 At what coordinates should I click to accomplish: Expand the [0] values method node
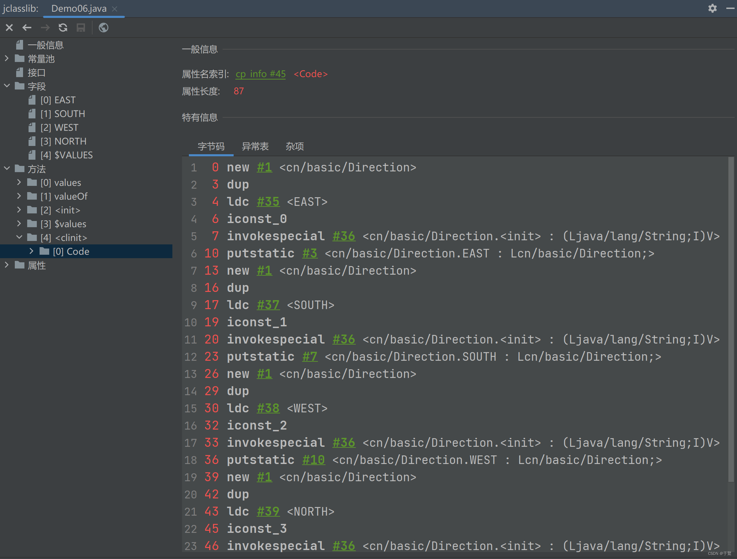(x=19, y=182)
